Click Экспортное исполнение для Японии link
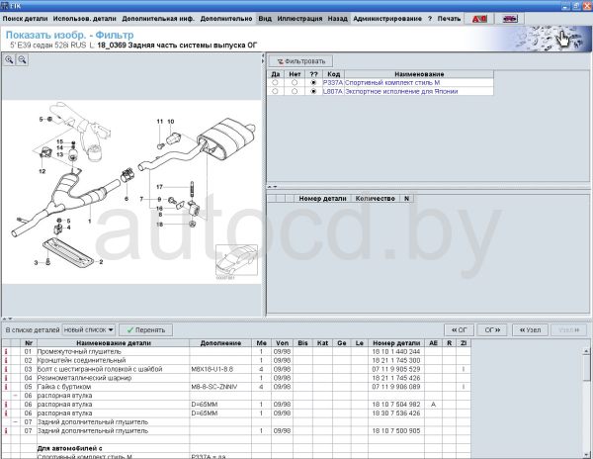Viewport: 593px width, 459px height. pyautogui.click(x=401, y=92)
